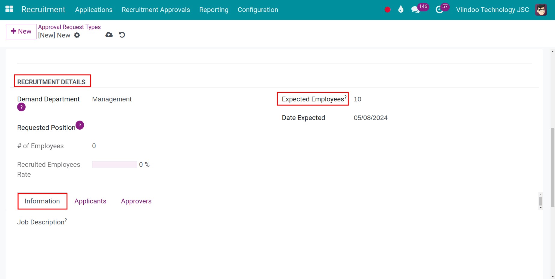Click the water drop icon in topbar
Image resolution: width=555 pixels, height=279 pixels.
click(x=401, y=10)
